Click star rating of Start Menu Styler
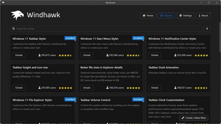This screenshot has width=221, height=124. tap(133, 55)
